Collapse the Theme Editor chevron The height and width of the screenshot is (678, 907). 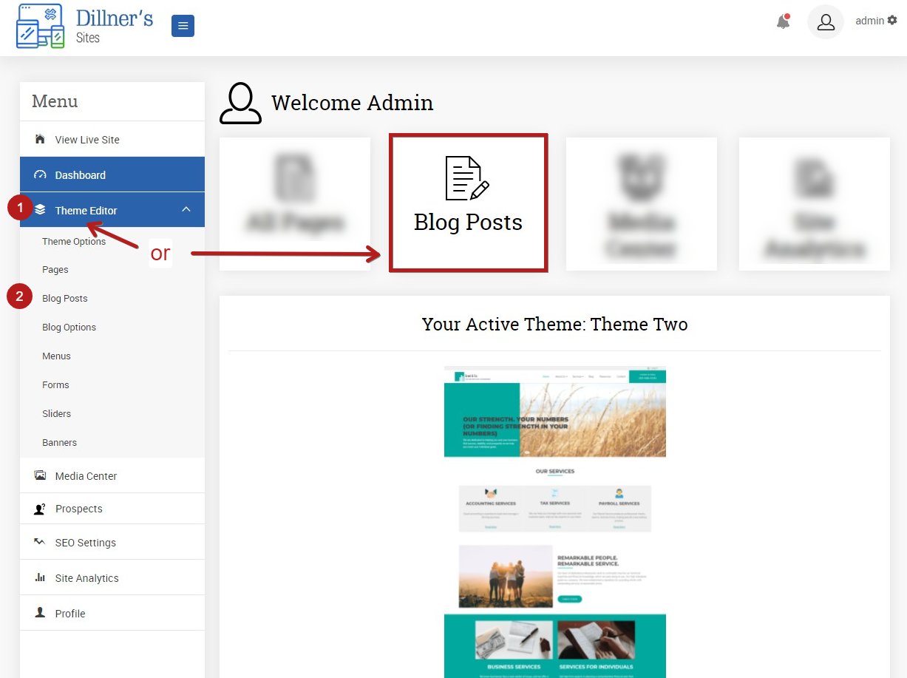(x=186, y=210)
